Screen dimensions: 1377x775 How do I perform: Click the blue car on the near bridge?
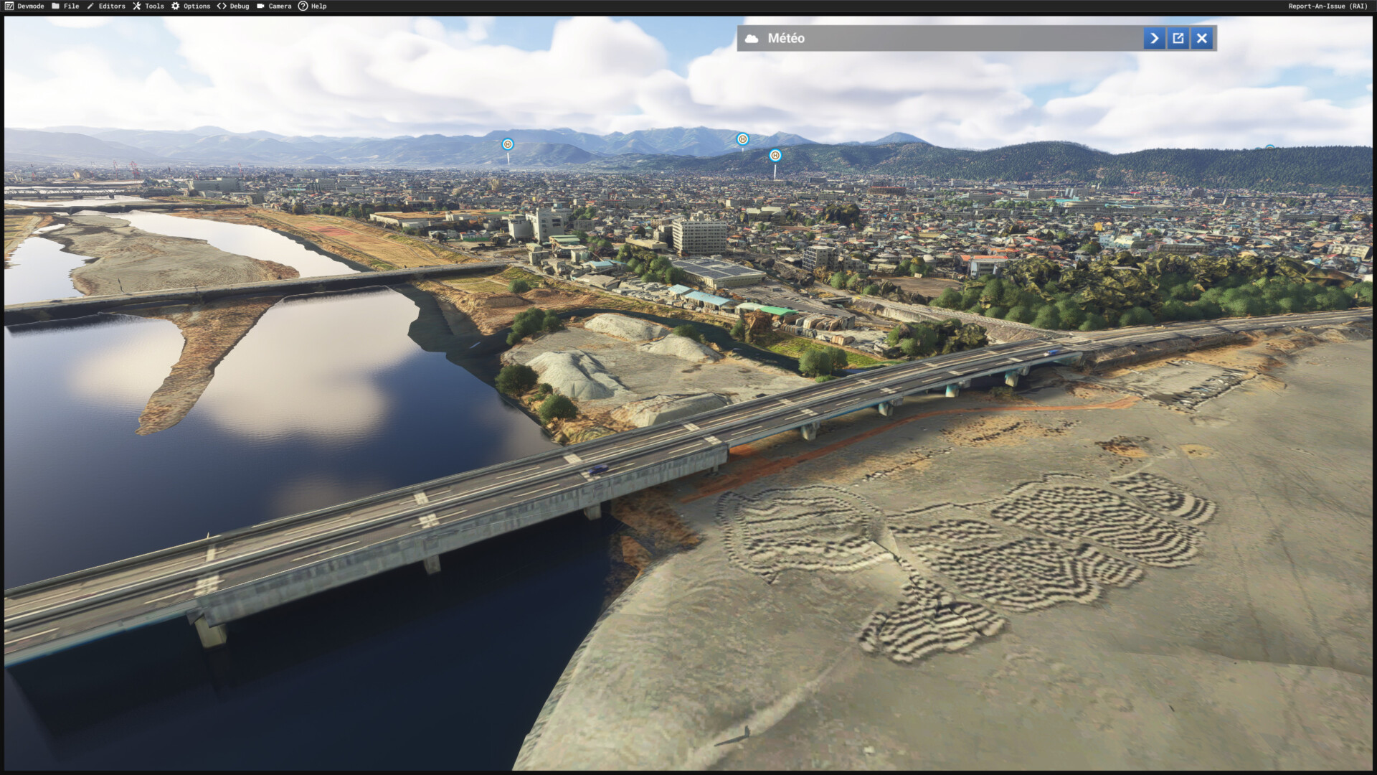coord(597,470)
